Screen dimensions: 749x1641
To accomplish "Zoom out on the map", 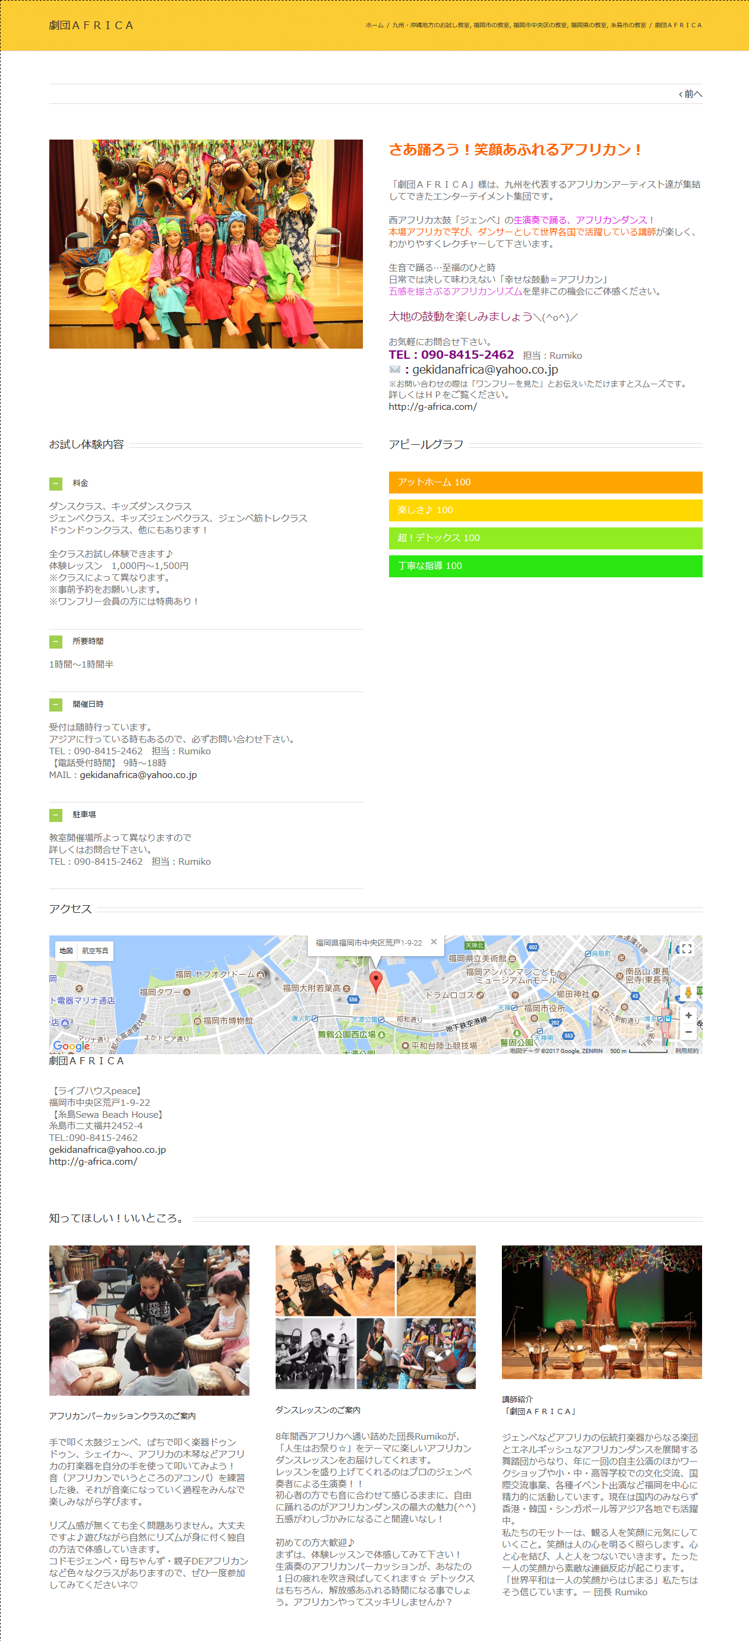I will point(688,1032).
